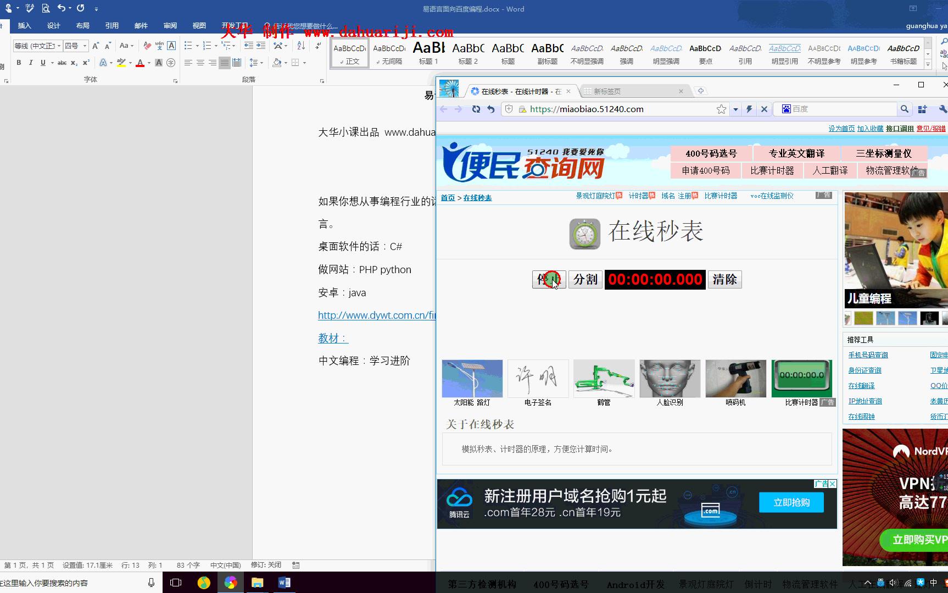Apply character shading icon
Screen dimensions: 948x593
click(x=159, y=63)
